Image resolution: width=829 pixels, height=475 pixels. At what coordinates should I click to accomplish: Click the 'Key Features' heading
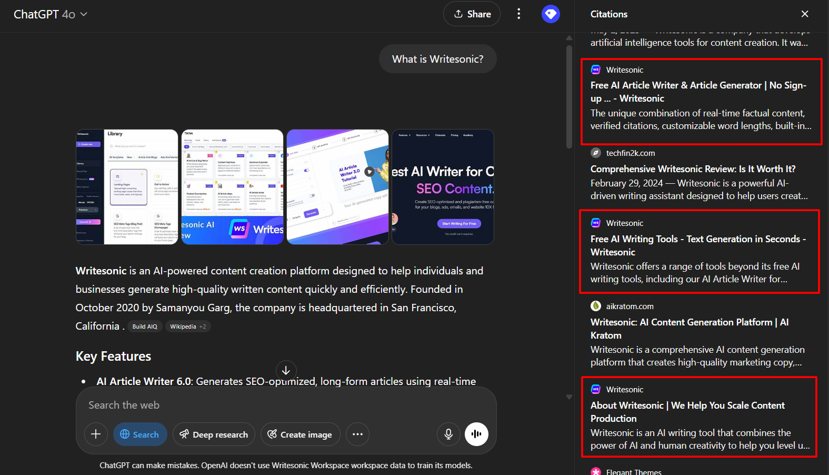coord(113,357)
